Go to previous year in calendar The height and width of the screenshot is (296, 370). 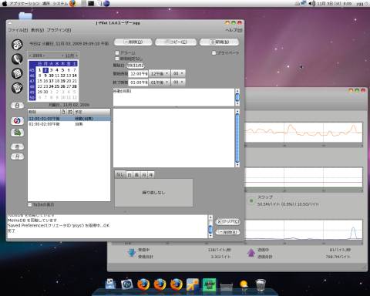point(30,55)
